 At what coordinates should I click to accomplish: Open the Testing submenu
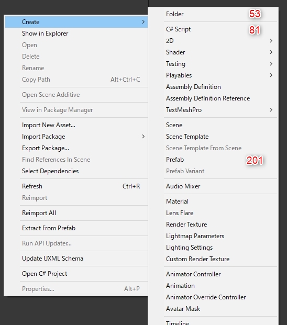(x=220, y=64)
